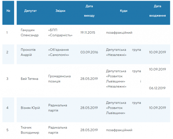Click позафракційний in the first row
The width and height of the screenshot is (173, 139).
[119, 33]
